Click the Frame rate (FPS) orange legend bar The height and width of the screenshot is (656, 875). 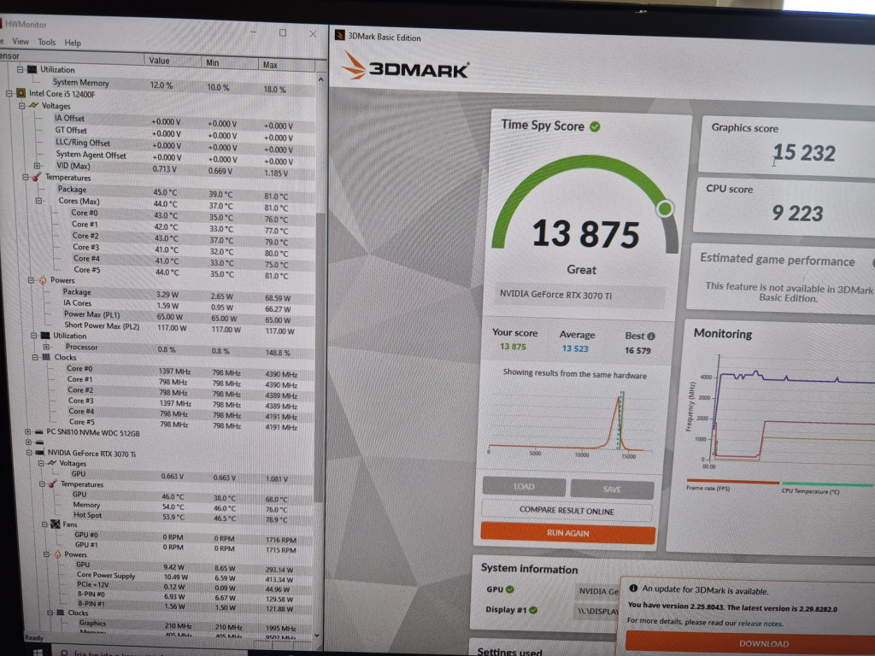tap(732, 482)
